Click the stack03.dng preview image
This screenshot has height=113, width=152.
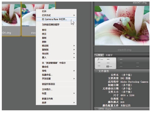click(x=122, y=26)
